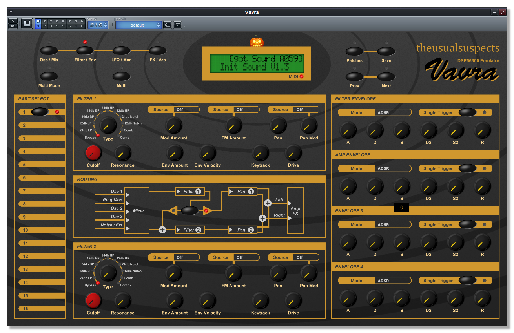This screenshot has width=514, height=333.
Task: Switch to the LFO / Mod page
Action: [121, 51]
